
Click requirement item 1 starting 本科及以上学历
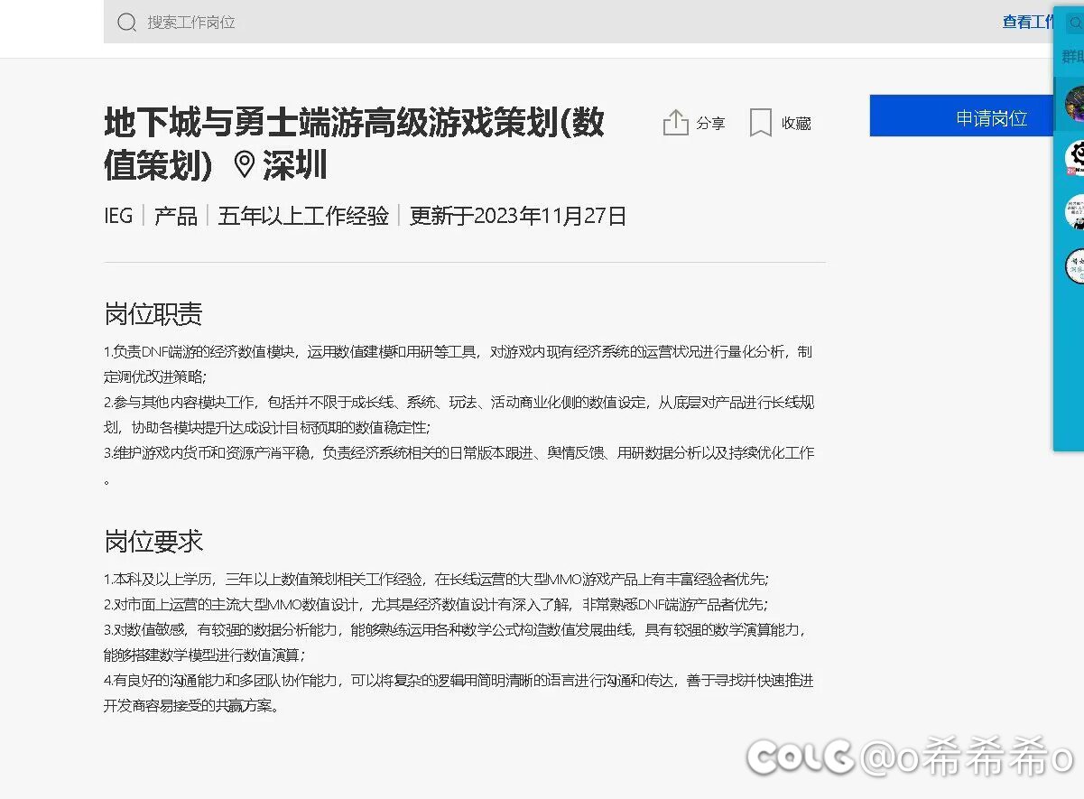pos(437,579)
